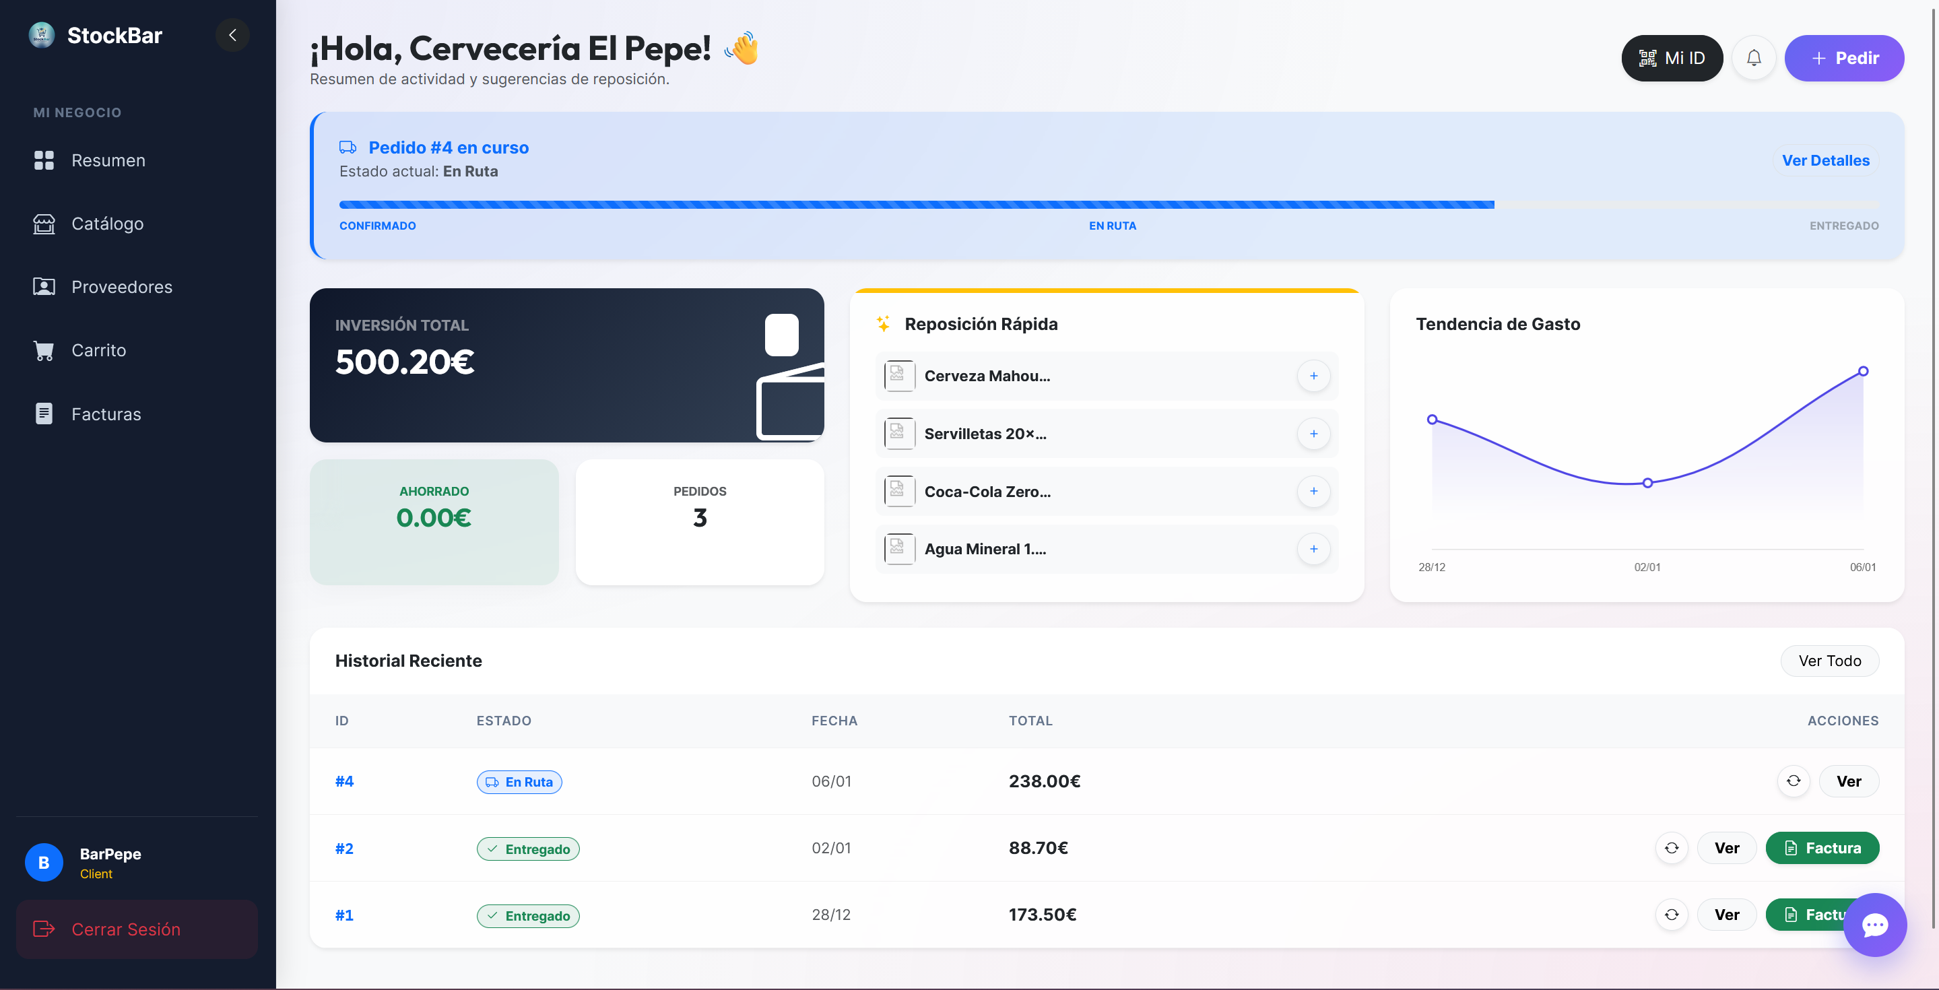The image size is (1939, 990).
Task: Click Ver Detalles of order in progress
Action: 1825,160
